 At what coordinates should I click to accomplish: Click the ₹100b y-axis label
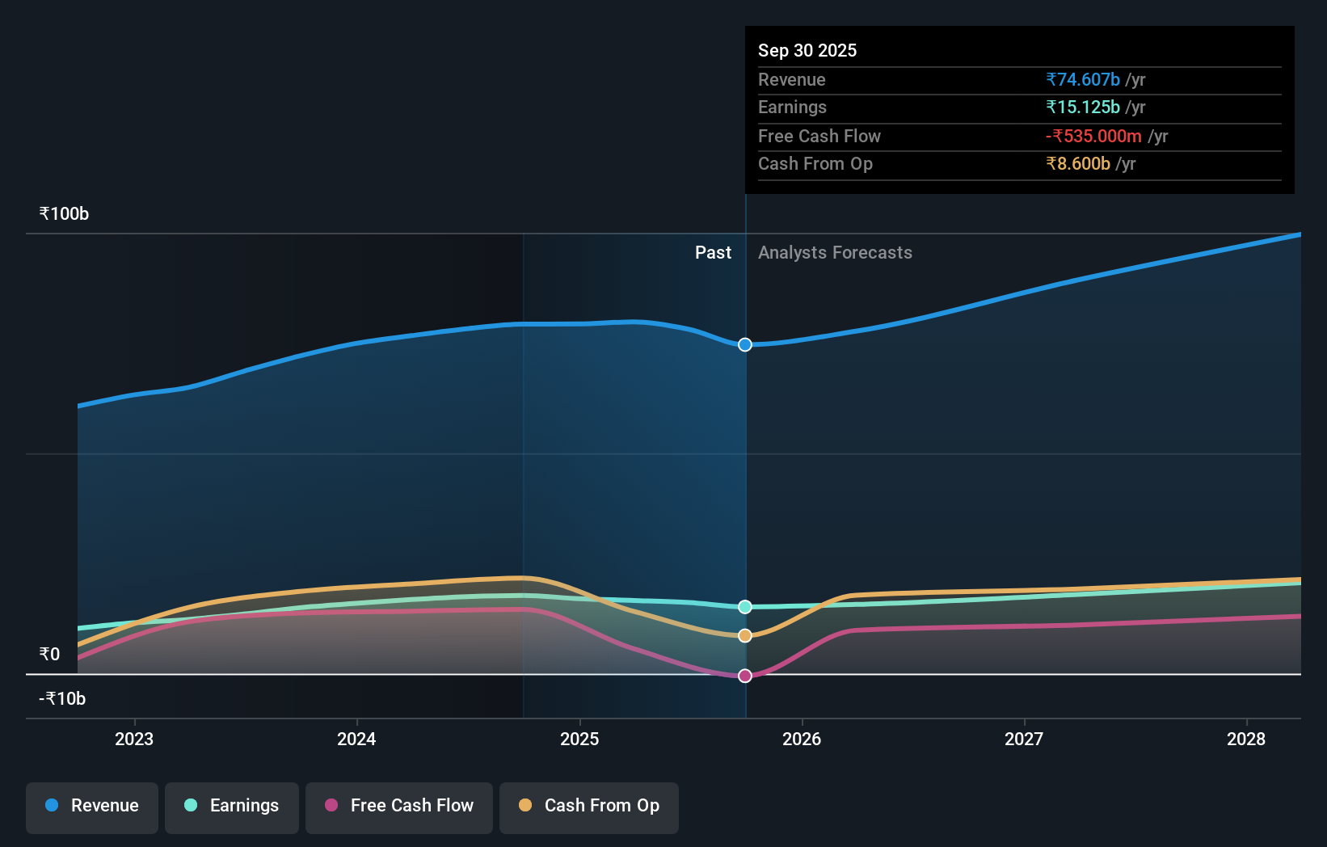click(x=64, y=213)
